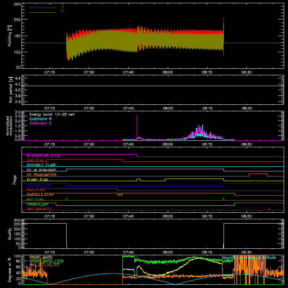Click the 07:15 tick label under Flags plot
The height and width of the screenshot is (288, 288).
click(50, 216)
